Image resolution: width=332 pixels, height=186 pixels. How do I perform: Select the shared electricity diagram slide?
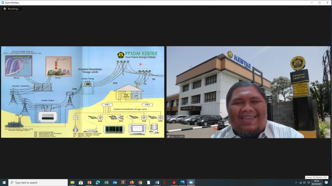[83, 92]
